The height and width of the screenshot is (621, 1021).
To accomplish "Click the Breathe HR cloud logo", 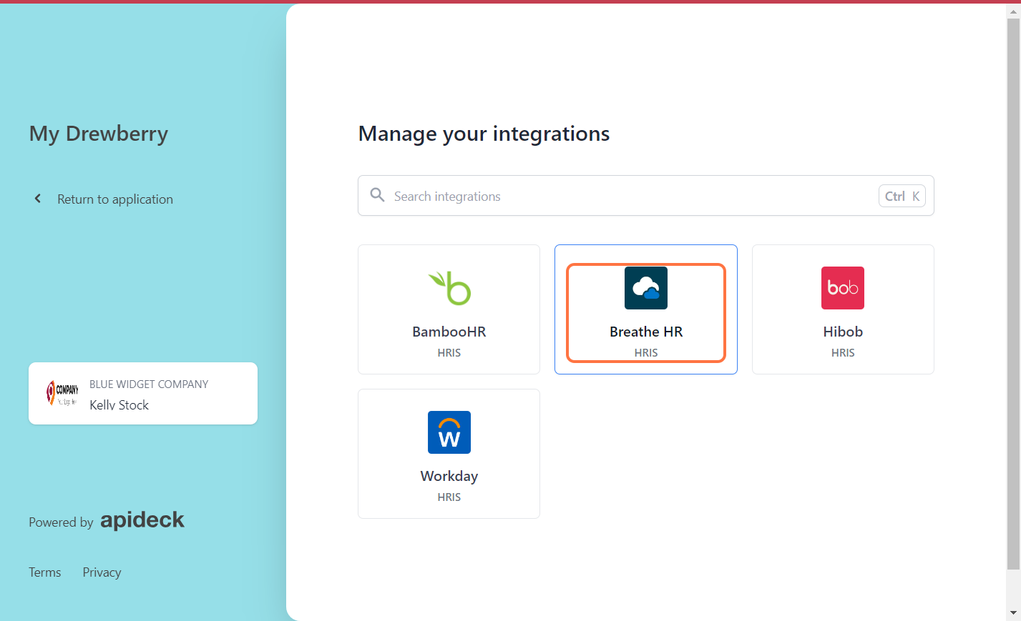I will [x=646, y=288].
